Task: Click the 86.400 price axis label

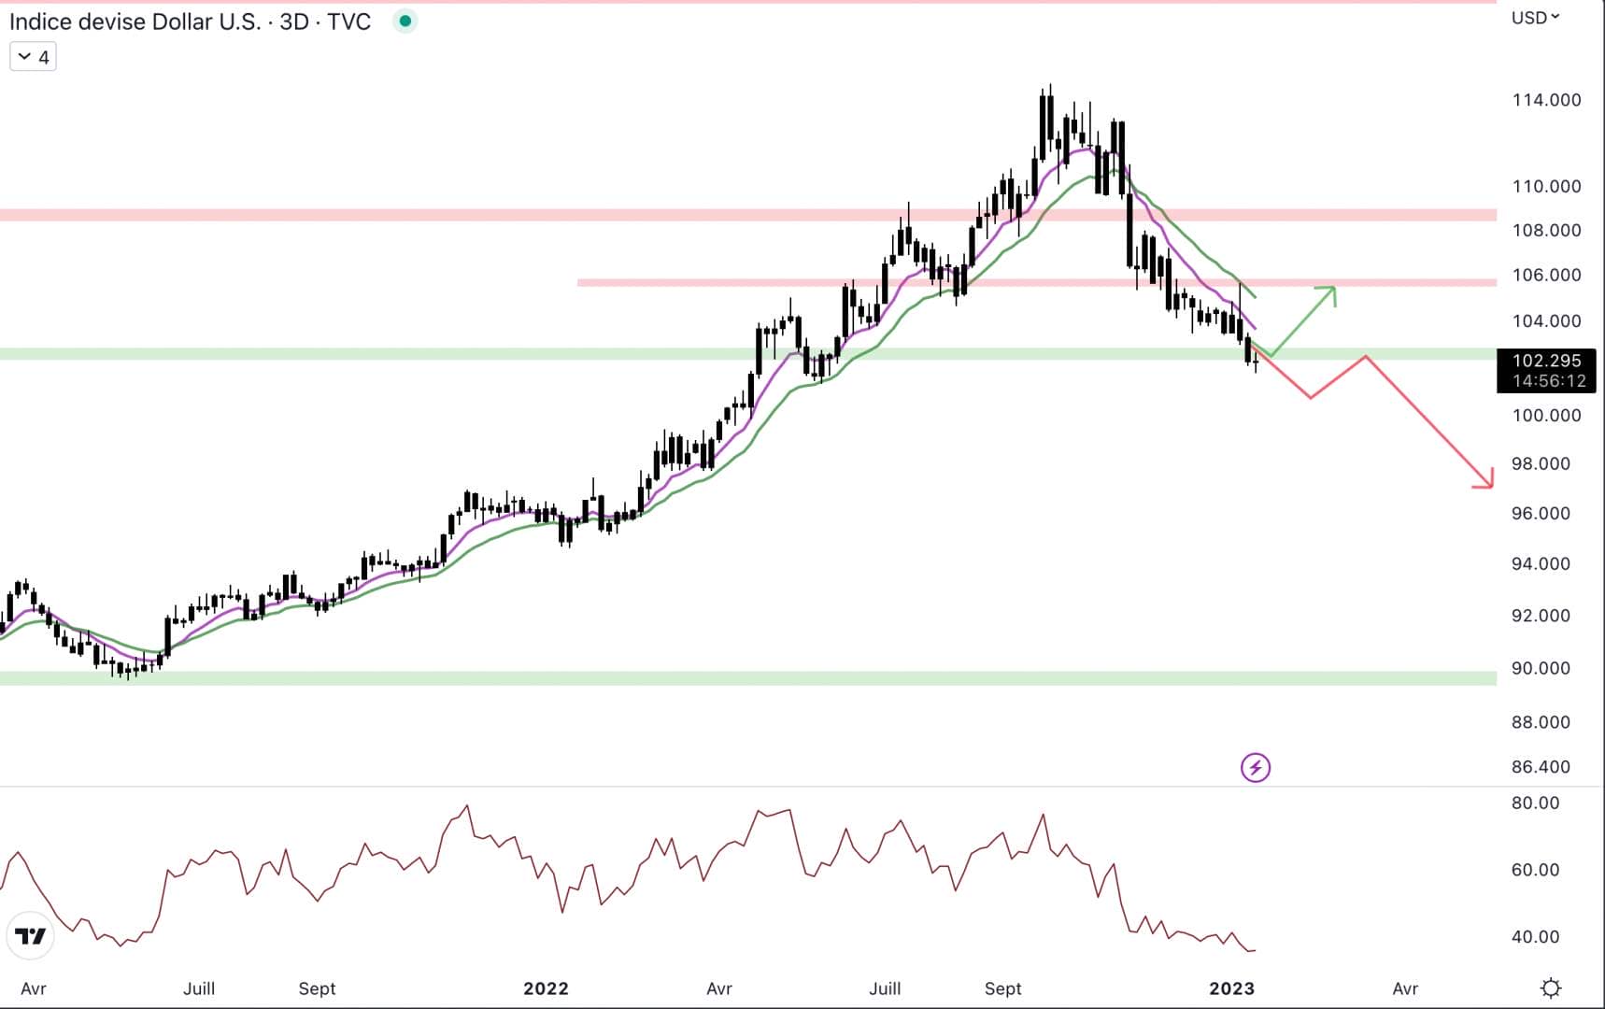Action: [x=1541, y=767]
